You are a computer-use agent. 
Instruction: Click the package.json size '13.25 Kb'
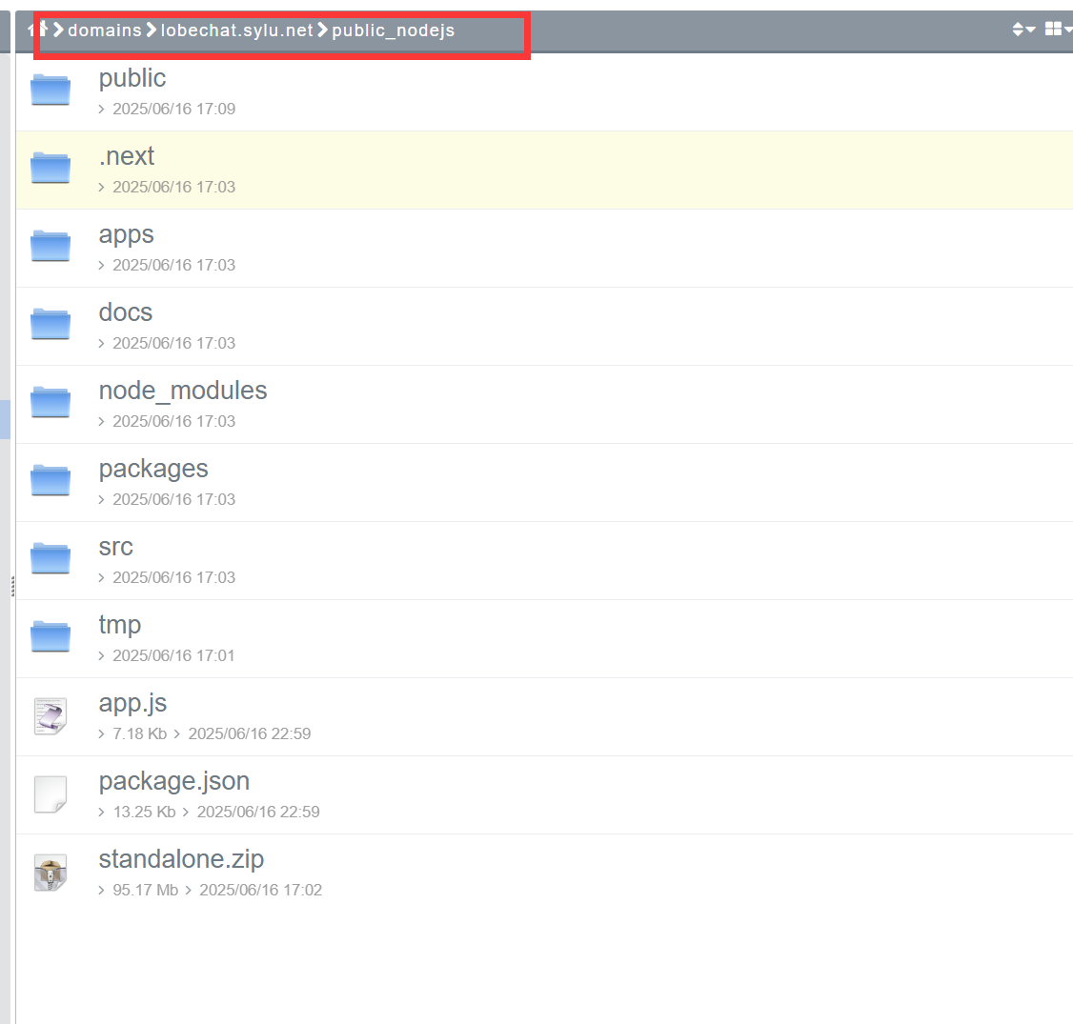tap(145, 812)
